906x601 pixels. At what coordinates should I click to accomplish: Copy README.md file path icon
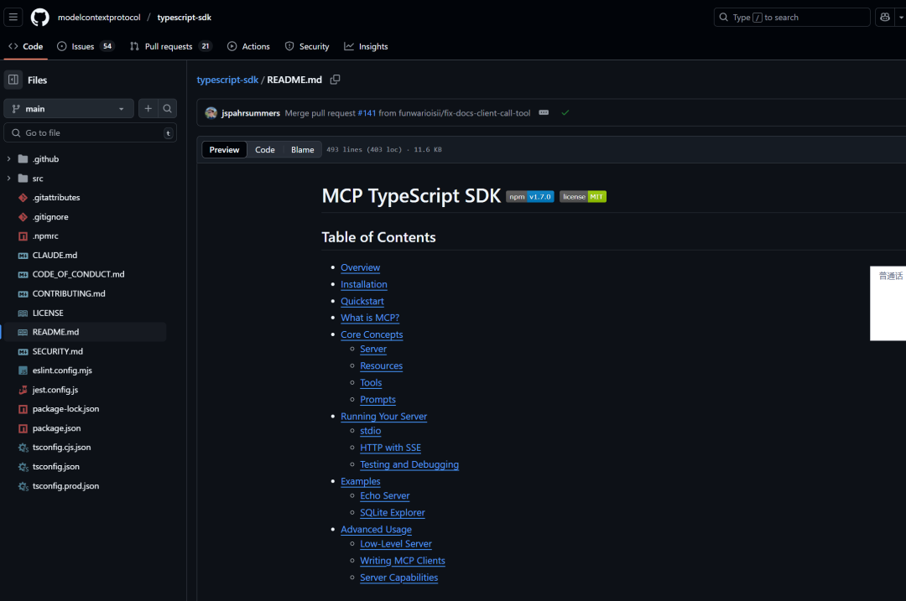(x=335, y=80)
